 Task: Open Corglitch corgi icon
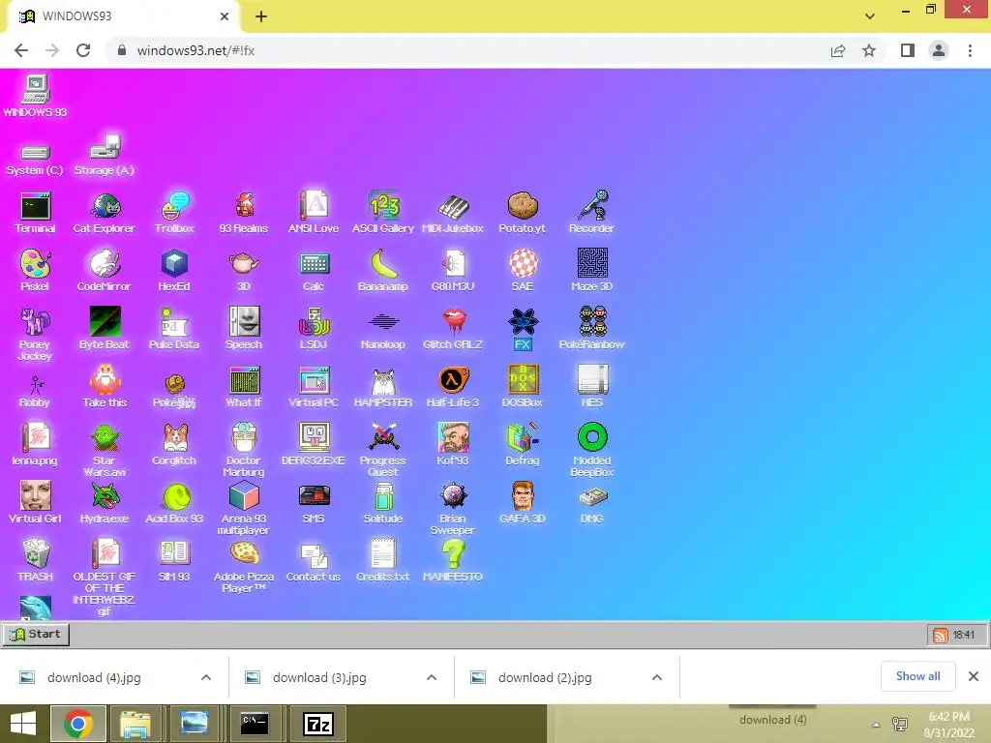pyautogui.click(x=174, y=445)
